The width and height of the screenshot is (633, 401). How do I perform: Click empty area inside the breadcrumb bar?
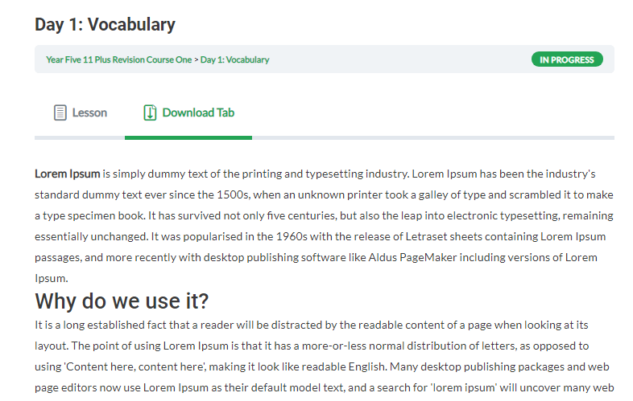pyautogui.click(x=399, y=59)
